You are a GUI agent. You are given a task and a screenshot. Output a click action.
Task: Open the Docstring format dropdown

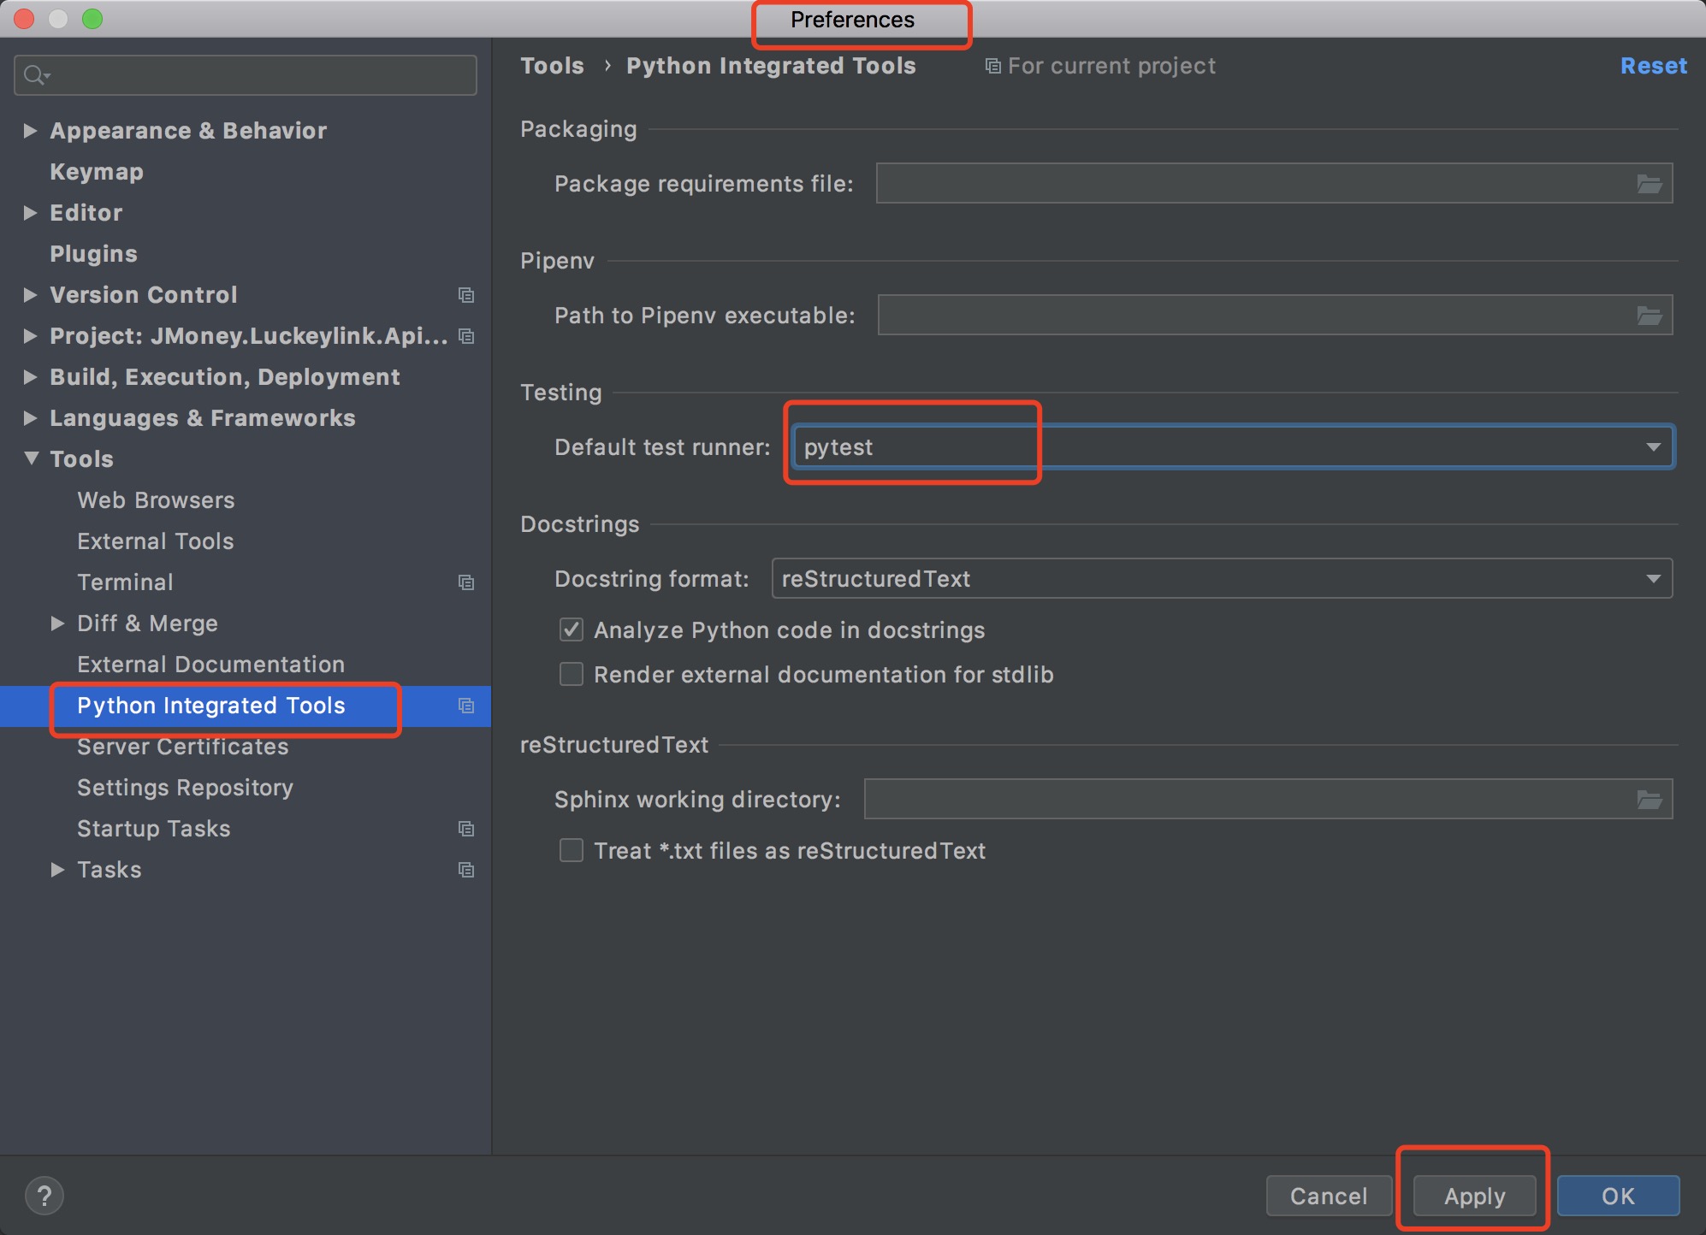click(1653, 579)
